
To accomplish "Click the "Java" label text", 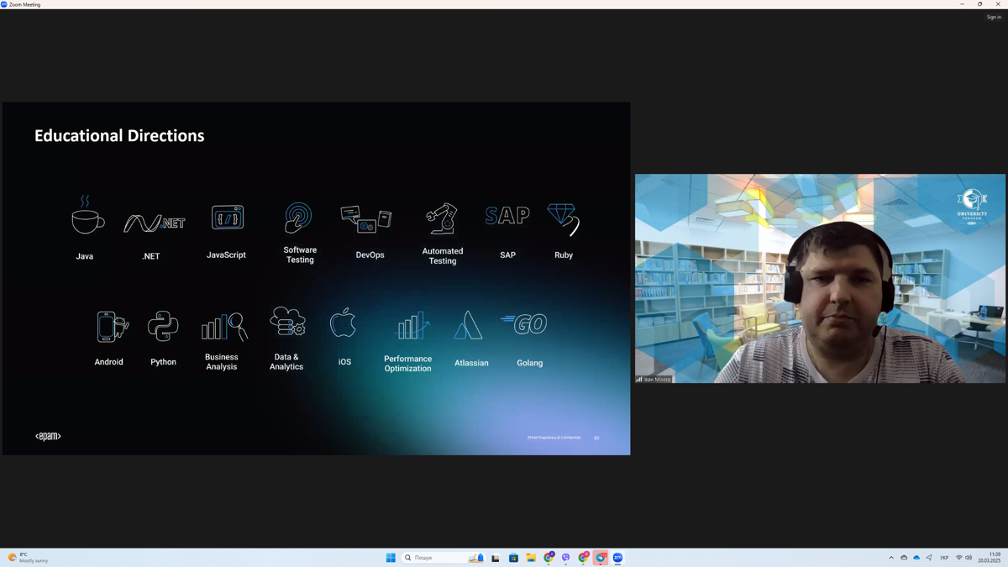I will pyautogui.click(x=85, y=256).
